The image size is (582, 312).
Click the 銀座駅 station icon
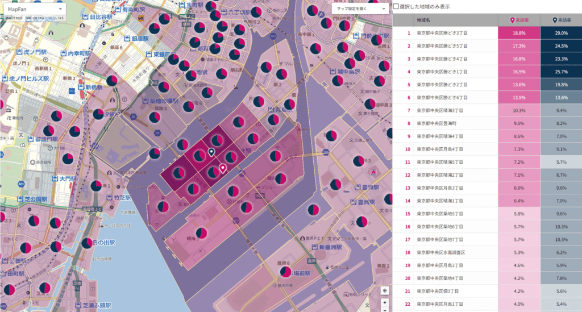[126, 39]
